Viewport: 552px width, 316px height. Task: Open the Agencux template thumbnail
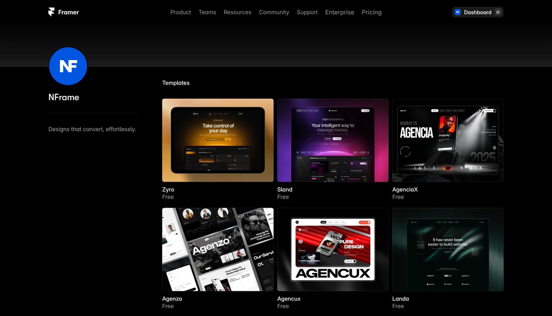coord(333,249)
